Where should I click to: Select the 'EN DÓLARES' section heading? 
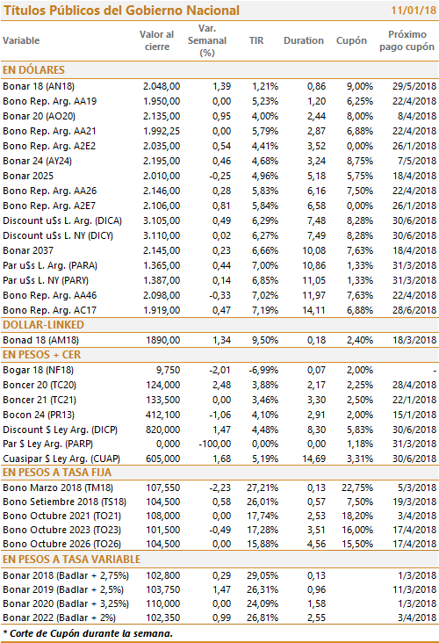point(33,70)
